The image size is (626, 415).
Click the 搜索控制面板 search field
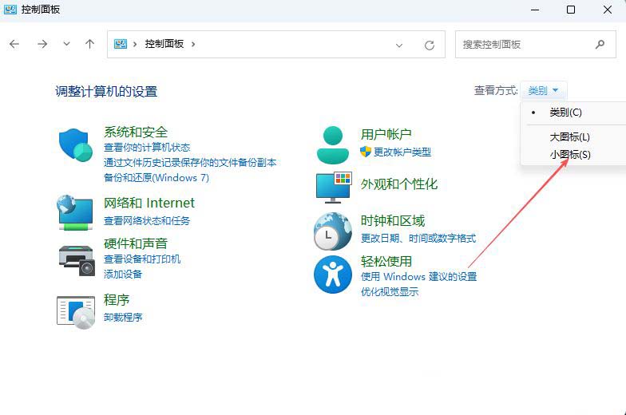[x=525, y=45]
